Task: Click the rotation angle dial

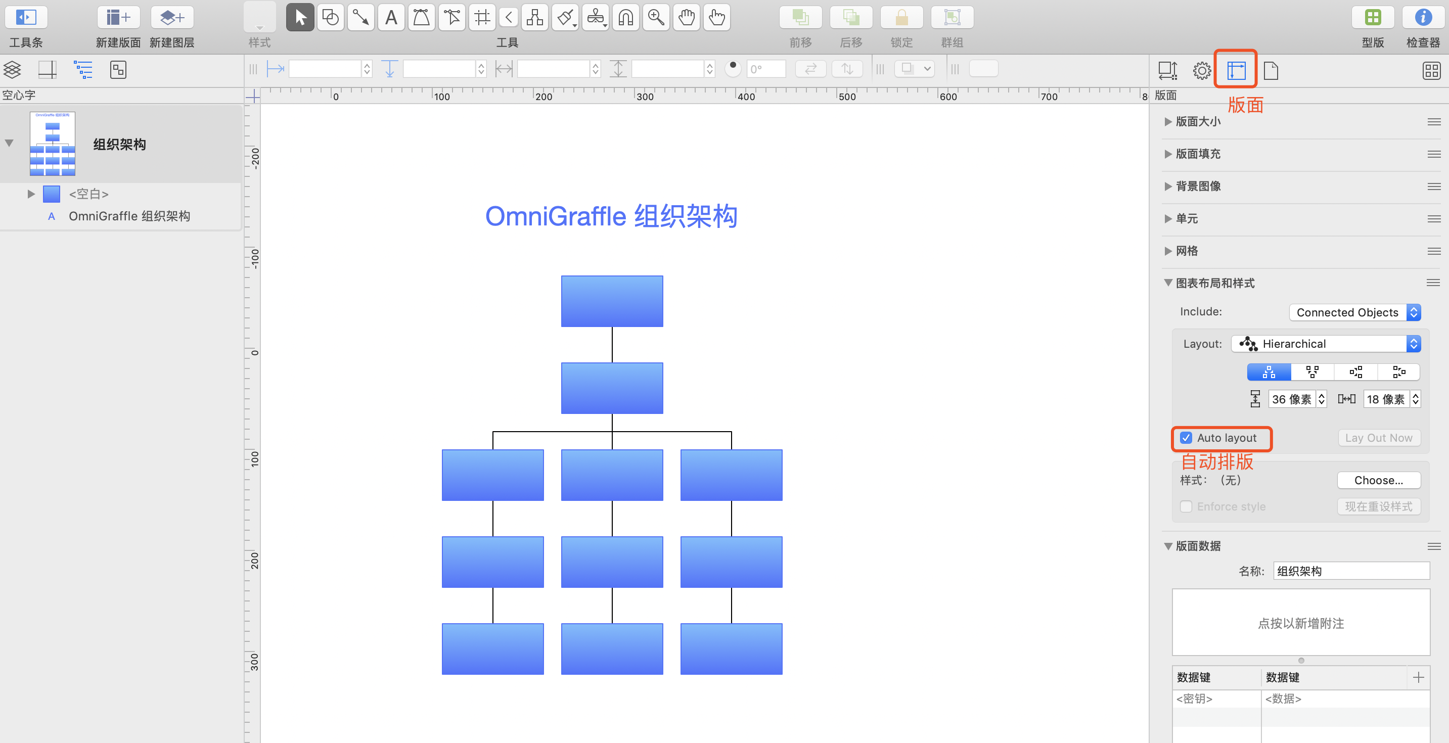Action: 733,69
